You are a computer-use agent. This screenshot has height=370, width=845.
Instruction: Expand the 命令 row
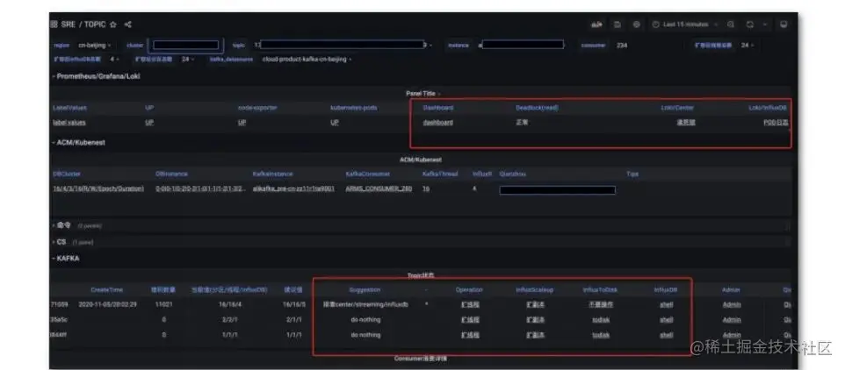tap(62, 225)
